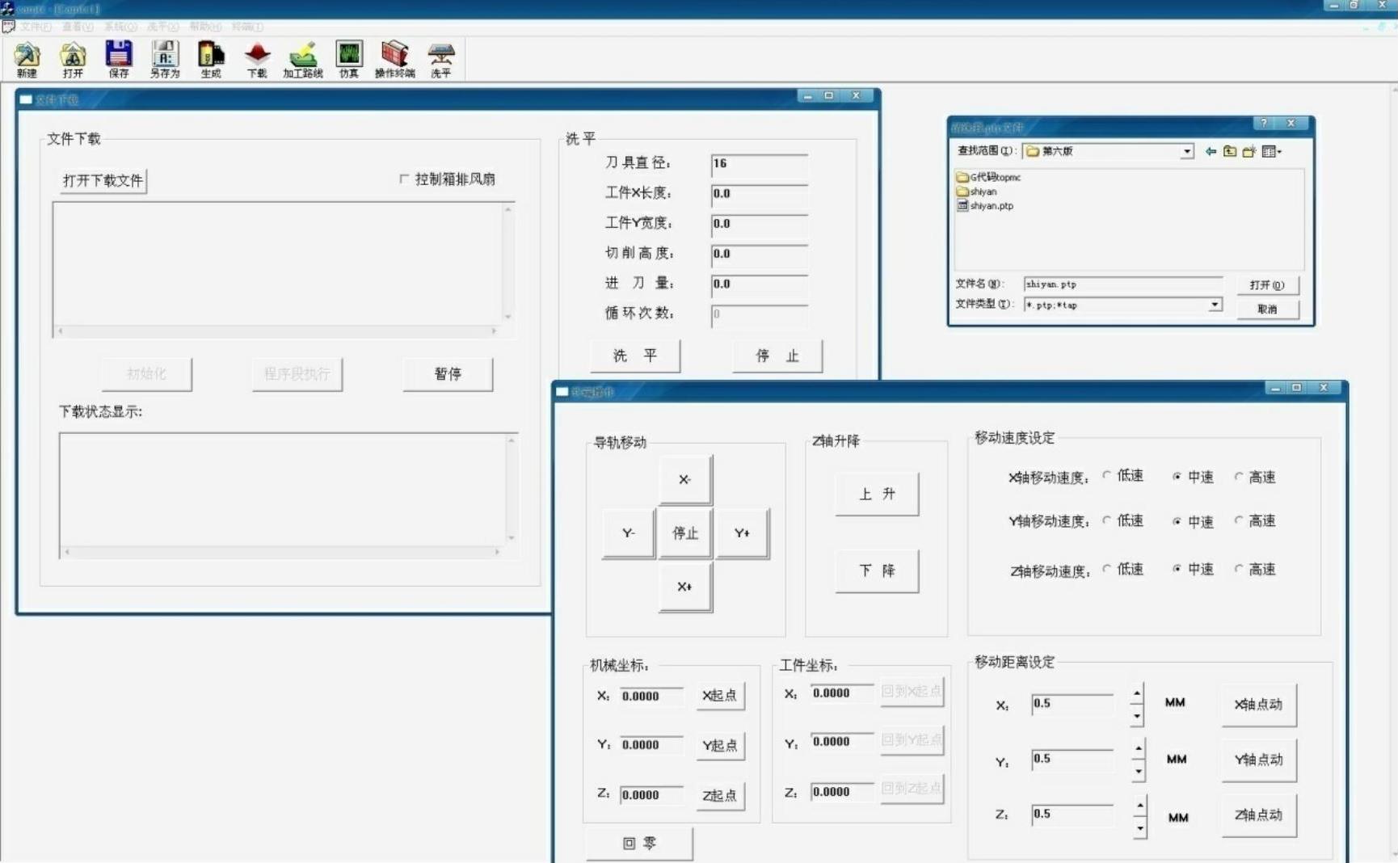Enable the 控制箱排风扇 checkbox
The width and height of the screenshot is (1398, 863).
pos(404,179)
